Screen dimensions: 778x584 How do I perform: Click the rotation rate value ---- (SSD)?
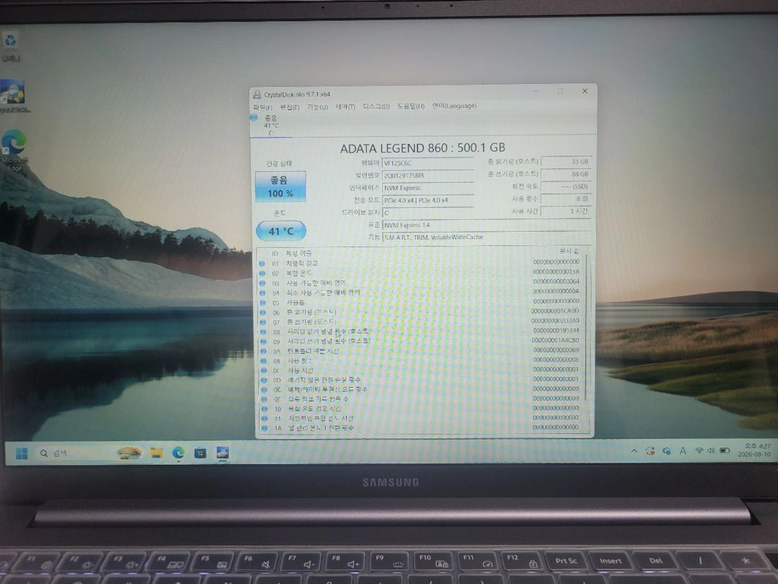(566, 186)
